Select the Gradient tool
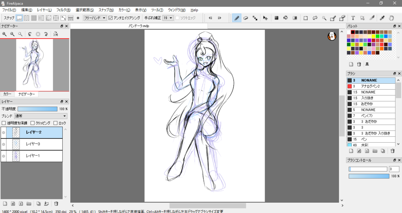Image resolution: width=402 pixels, height=213 pixels. tap(294, 18)
